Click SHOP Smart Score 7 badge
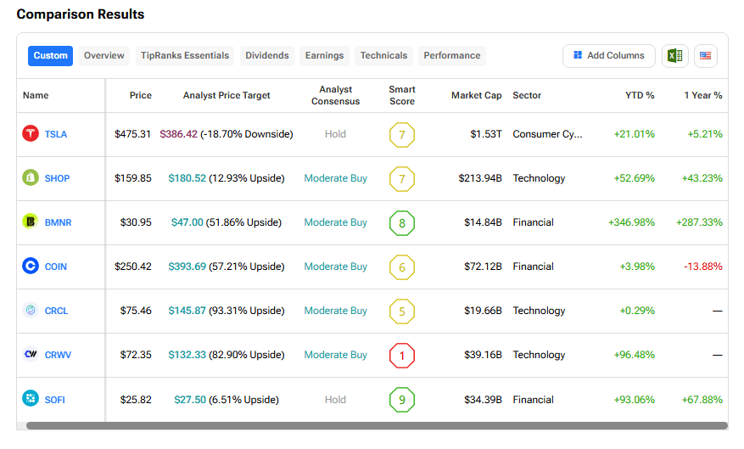Screen dimensions: 744x449 [402, 179]
